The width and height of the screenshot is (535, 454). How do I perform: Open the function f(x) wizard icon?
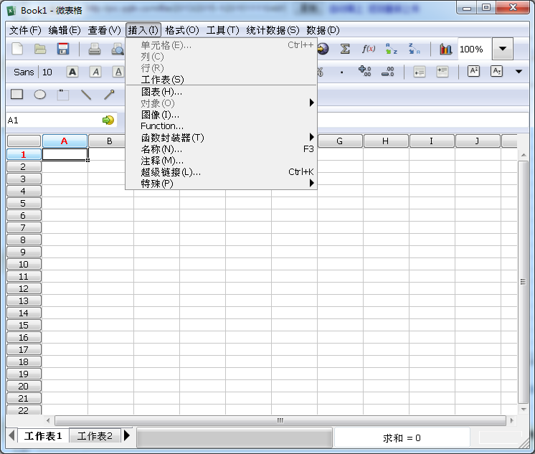coord(369,49)
